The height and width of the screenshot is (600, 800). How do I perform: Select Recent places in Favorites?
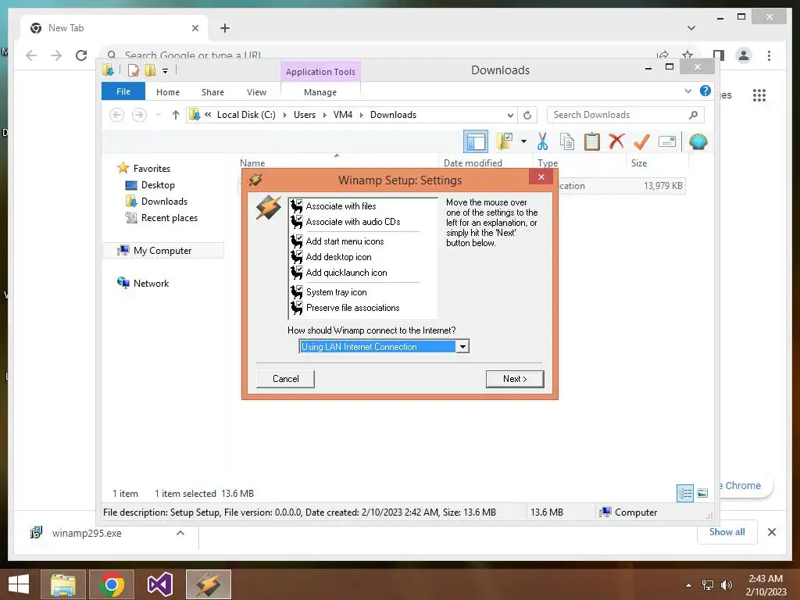169,218
